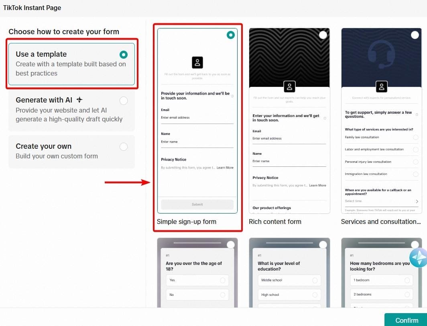Click the floating AI sparkle assistant icon
Screen dimensions: 427x326
pyautogui.click(x=418, y=258)
